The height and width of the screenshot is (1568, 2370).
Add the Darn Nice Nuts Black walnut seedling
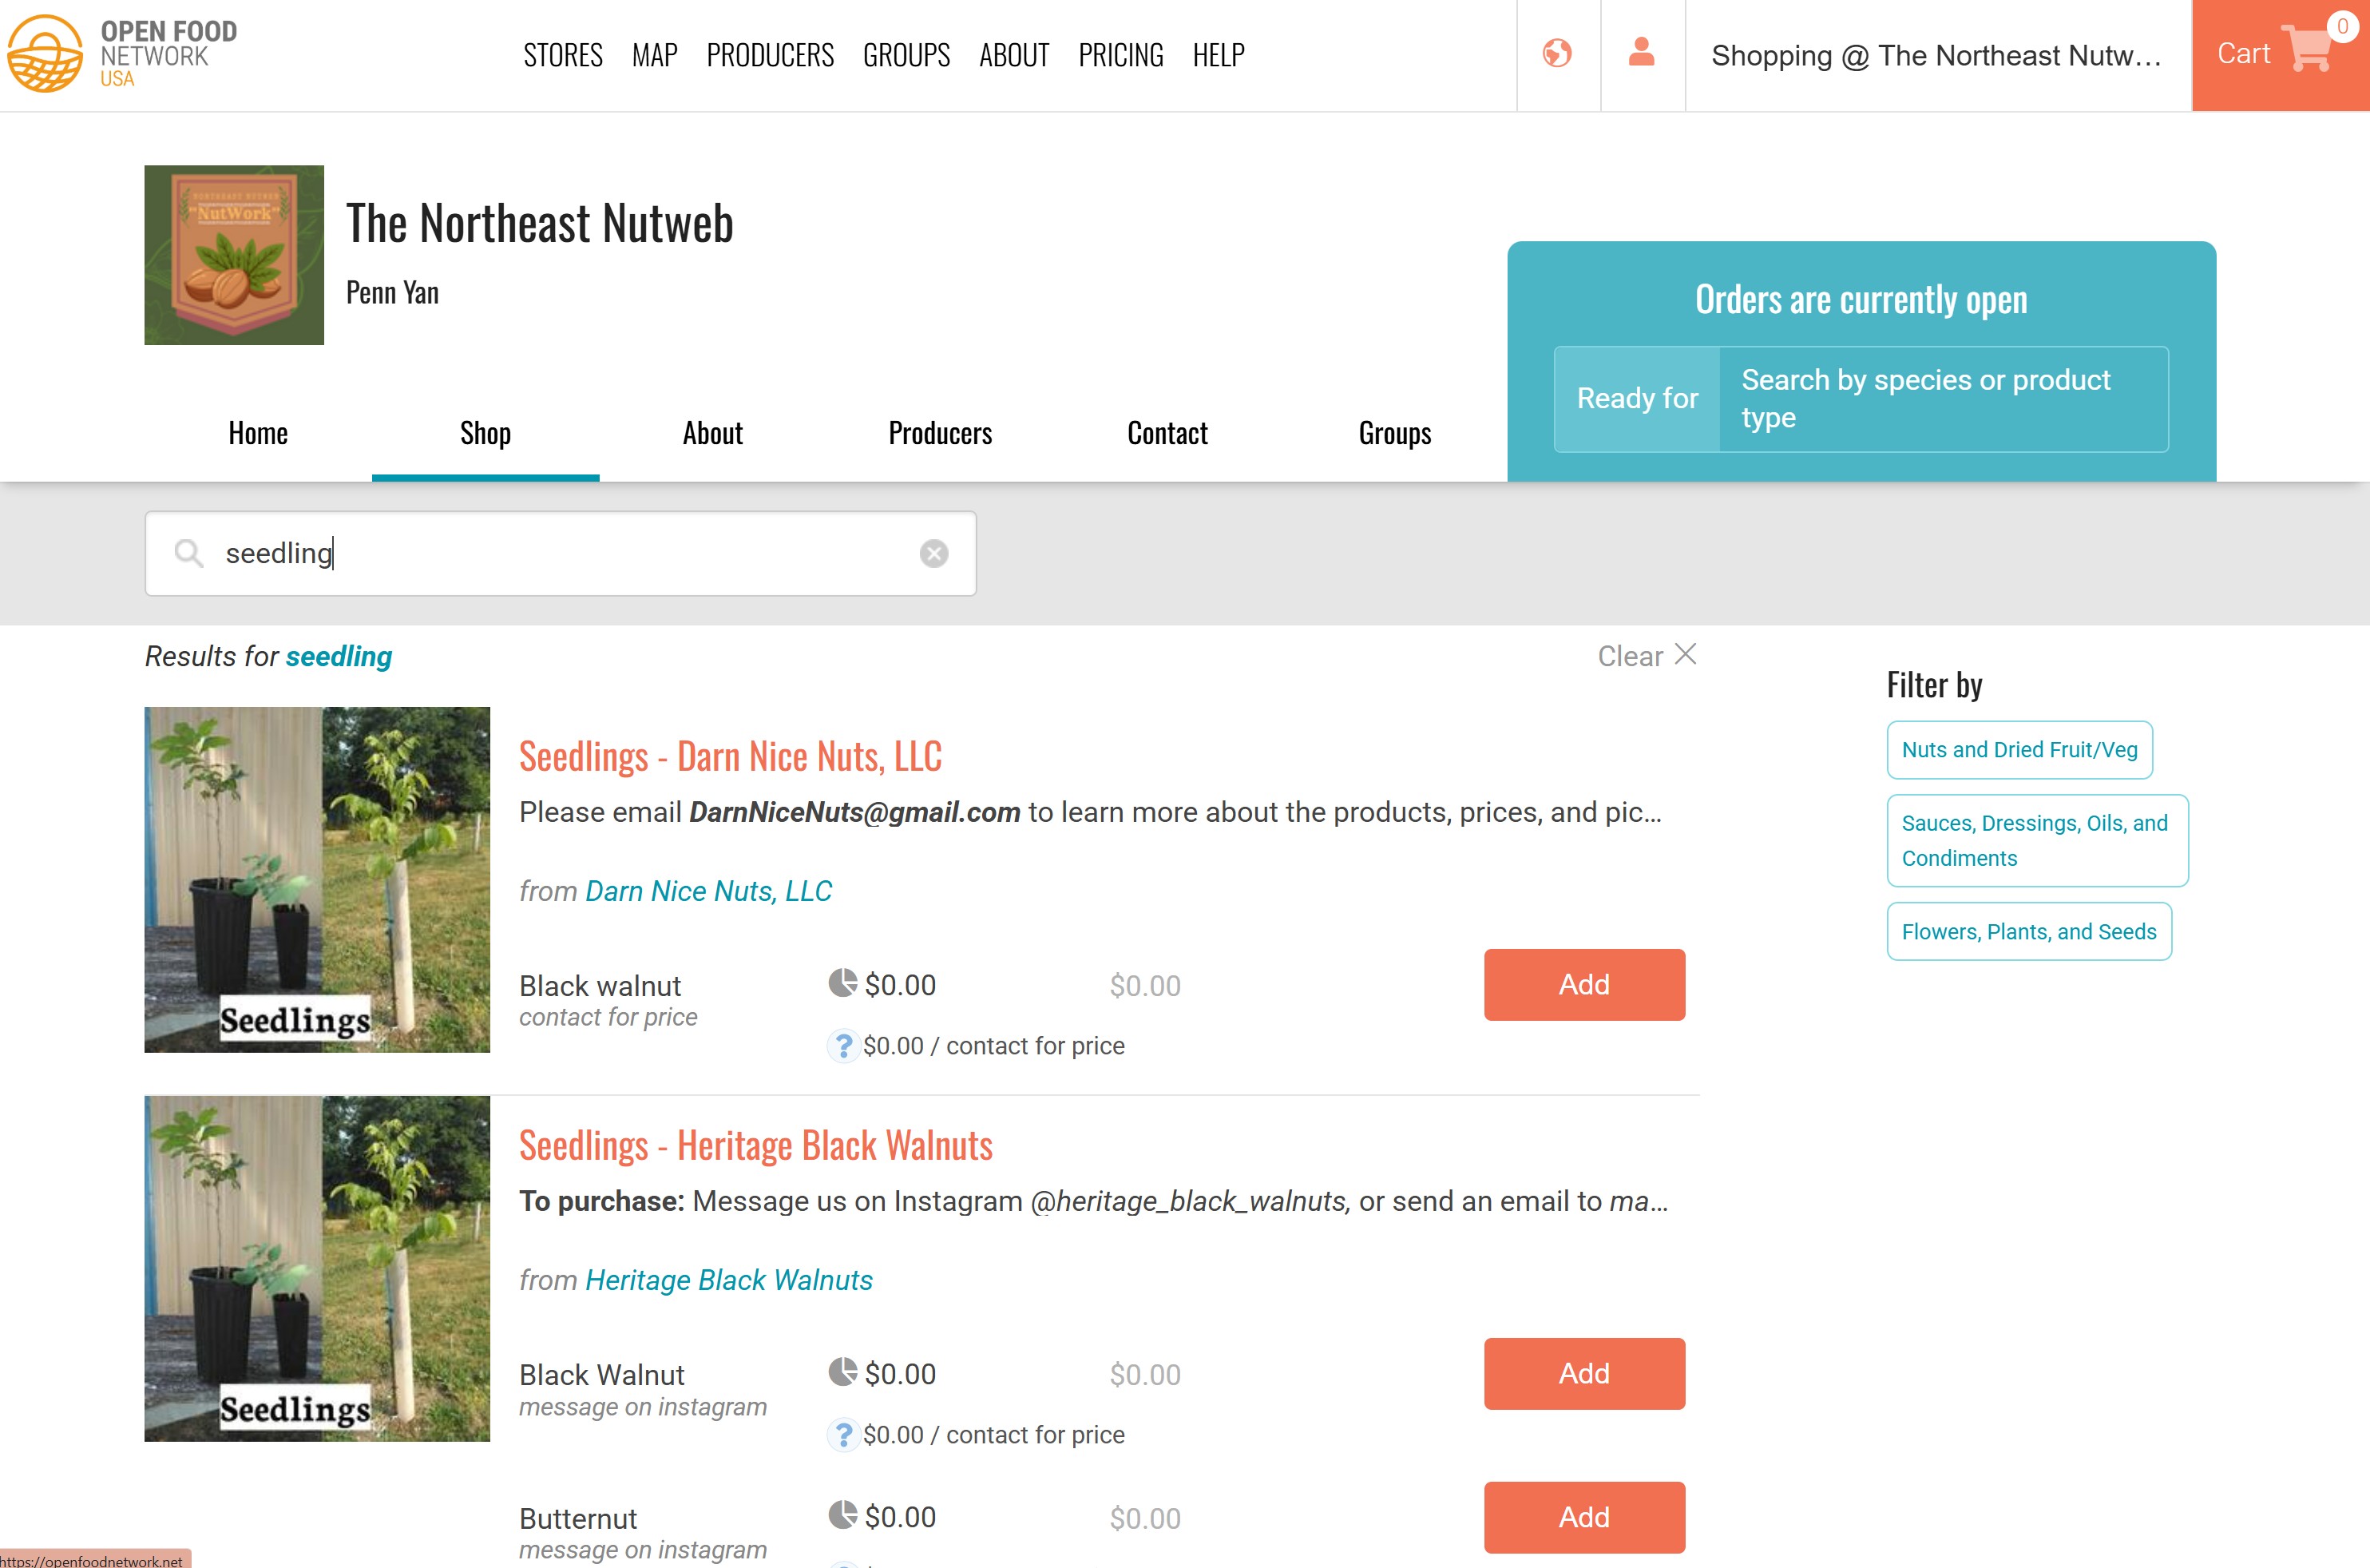point(1583,984)
